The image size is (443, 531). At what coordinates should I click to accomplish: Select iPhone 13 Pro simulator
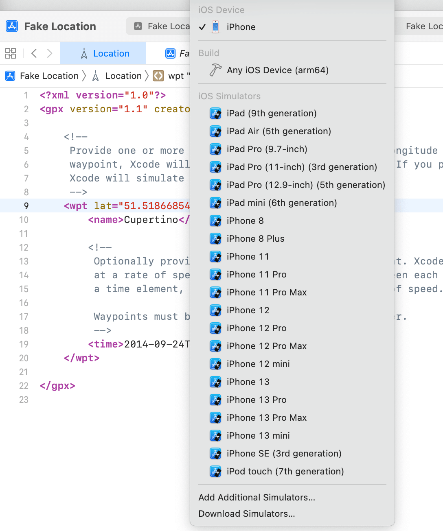(x=292, y=400)
